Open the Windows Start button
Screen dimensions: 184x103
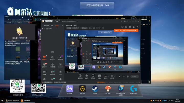pos(2,100)
